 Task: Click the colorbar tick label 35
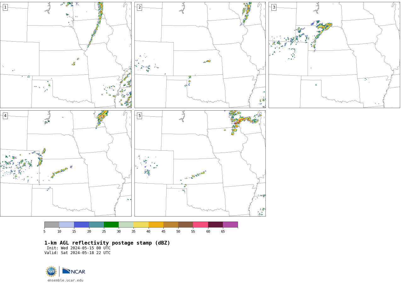pos(133,231)
